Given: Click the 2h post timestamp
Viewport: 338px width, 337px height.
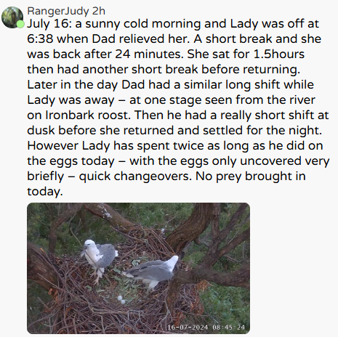Looking at the screenshot, I should click(99, 11).
